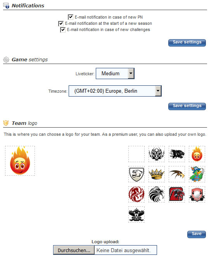Pick the double-headed eagle crest logo
This screenshot has width=209, height=256.
136,214
